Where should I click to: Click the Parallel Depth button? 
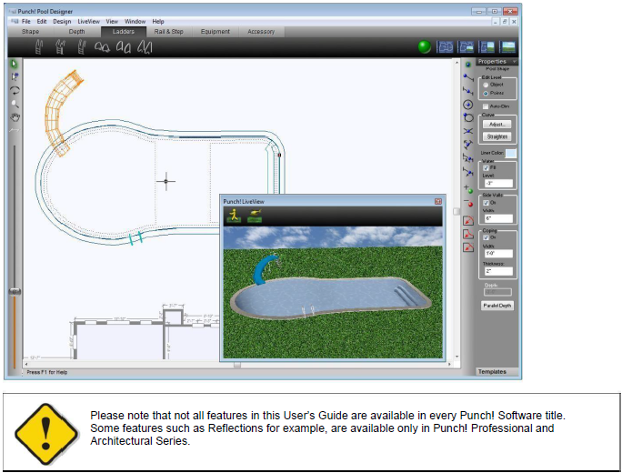497,306
